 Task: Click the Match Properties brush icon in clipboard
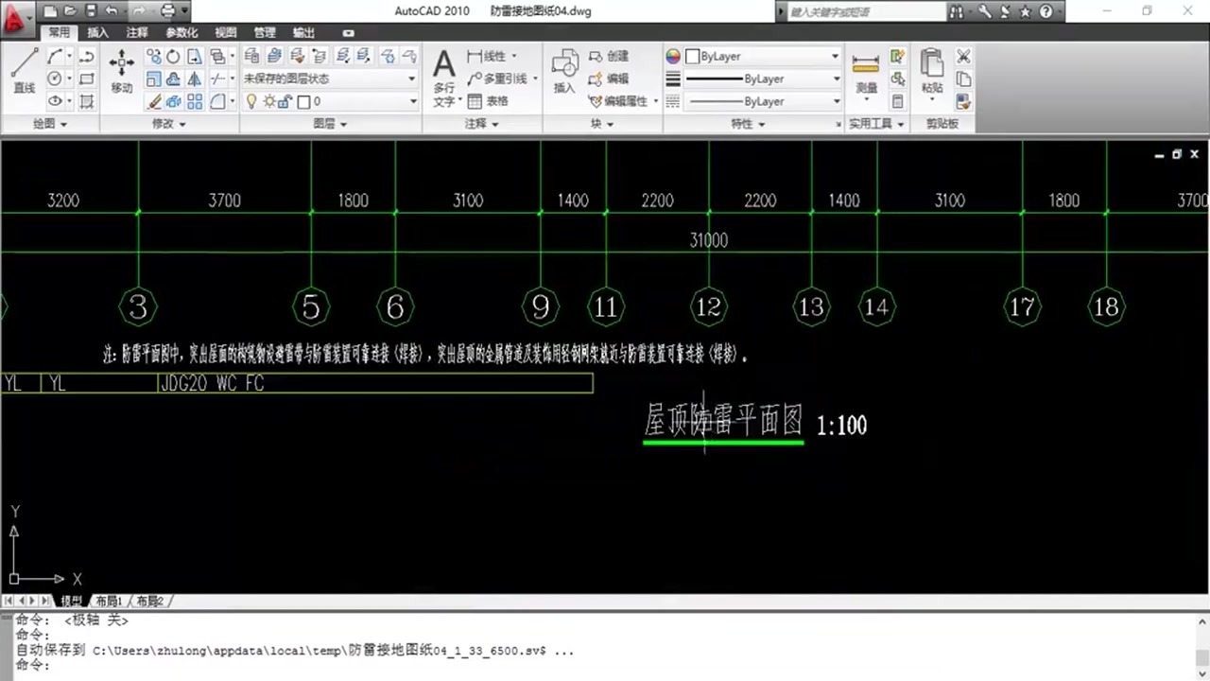tap(963, 101)
